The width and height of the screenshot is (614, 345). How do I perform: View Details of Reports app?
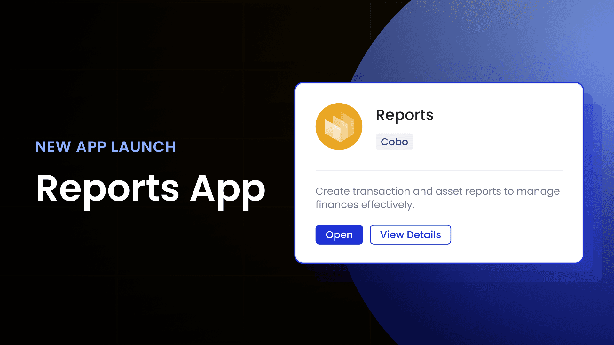pos(410,235)
